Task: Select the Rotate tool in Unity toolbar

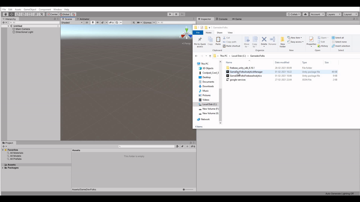Action: click(18, 14)
